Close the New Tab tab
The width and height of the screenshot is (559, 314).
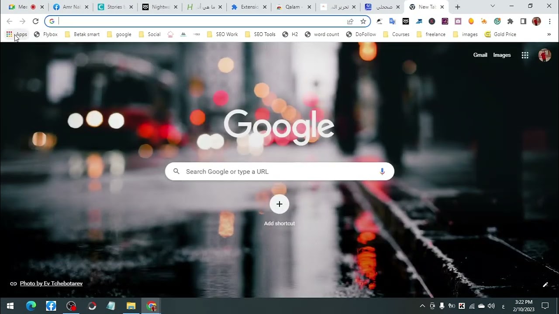pos(442,7)
